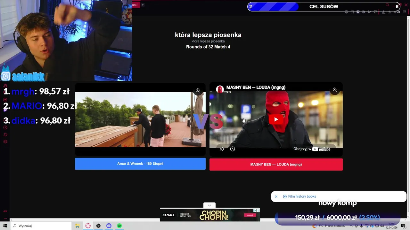This screenshot has width=410, height=230.
Task: Click the share arrow on YouTube embed
Action: click(222, 149)
